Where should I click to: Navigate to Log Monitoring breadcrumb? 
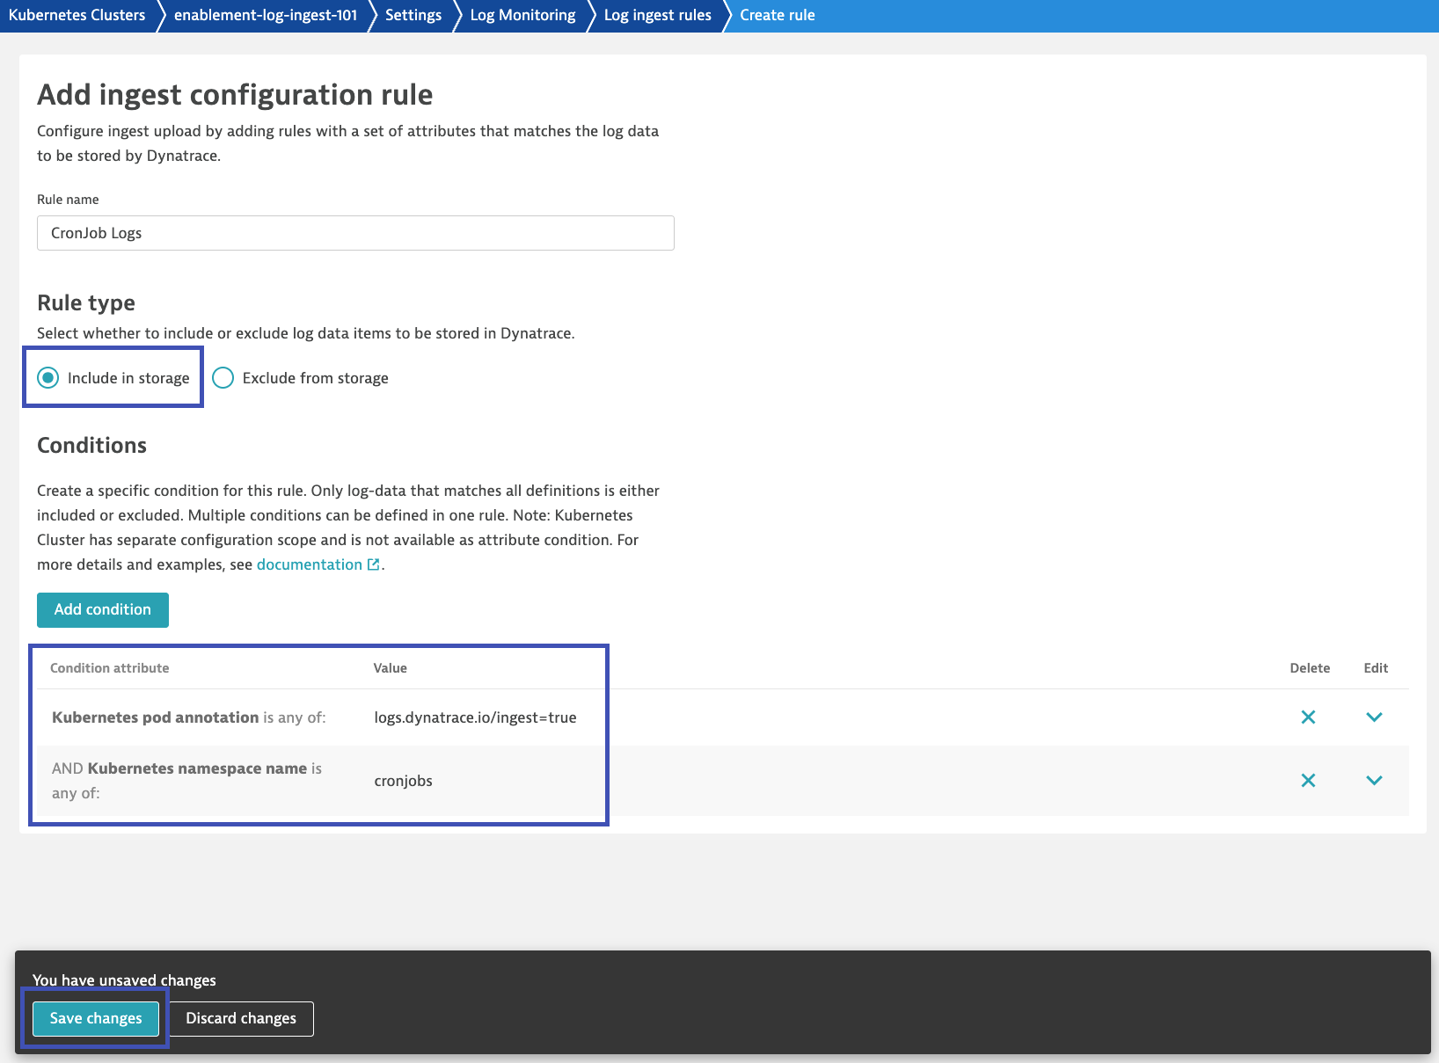point(522,15)
